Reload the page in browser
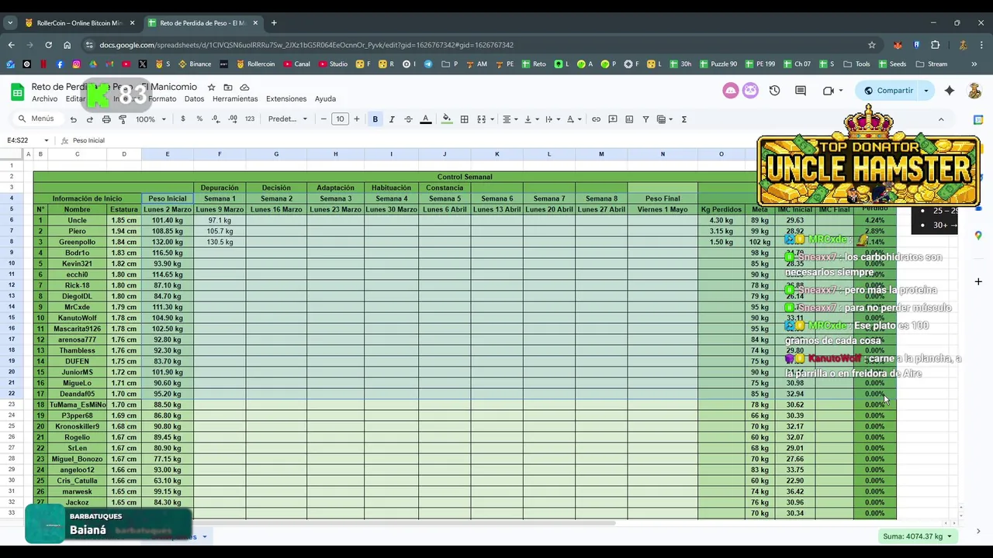This screenshot has width=993, height=558. pos(48,45)
